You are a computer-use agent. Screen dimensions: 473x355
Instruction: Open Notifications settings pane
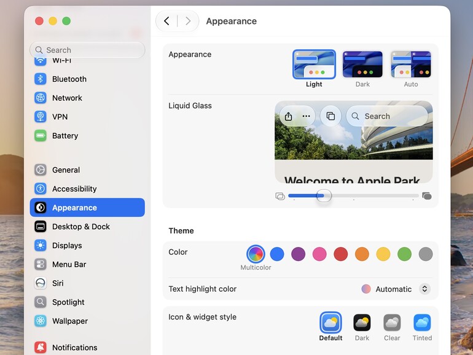[87, 348]
